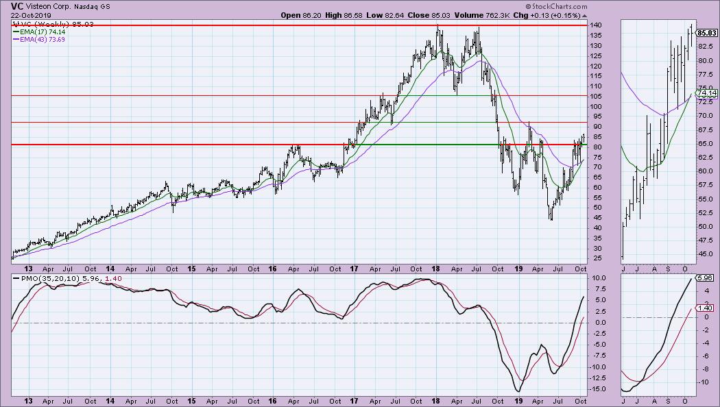
Task: Click the 1.40 signal tag in zoomed panel
Action: tap(704, 308)
